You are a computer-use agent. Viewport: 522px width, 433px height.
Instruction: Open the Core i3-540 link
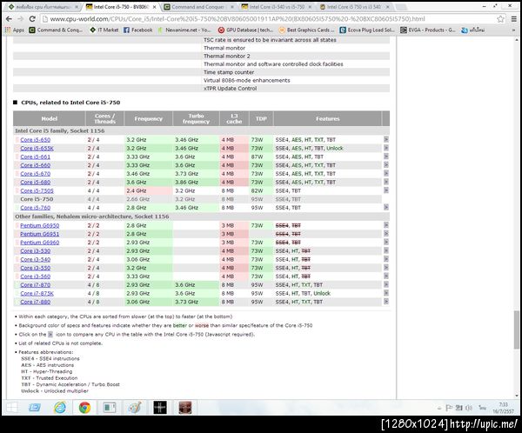(36, 260)
